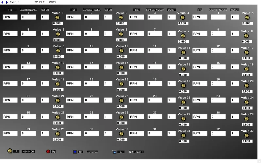Click the Value 5 knob
The image size is (261, 163).
tap(58, 34)
